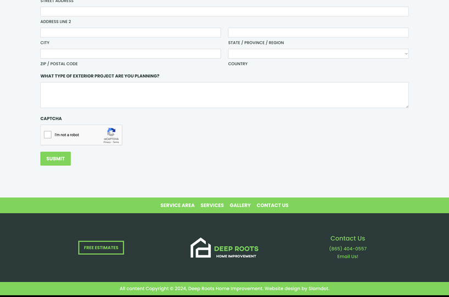Screen dimensions: 449x297
Task: Open Service Area menu item
Action: (177, 205)
